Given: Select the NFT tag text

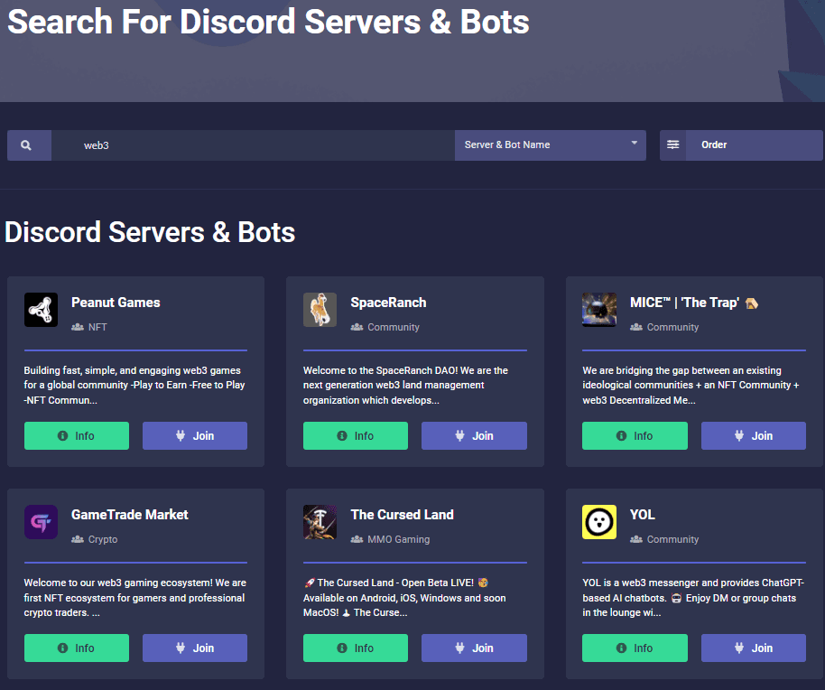Looking at the screenshot, I should [x=97, y=327].
